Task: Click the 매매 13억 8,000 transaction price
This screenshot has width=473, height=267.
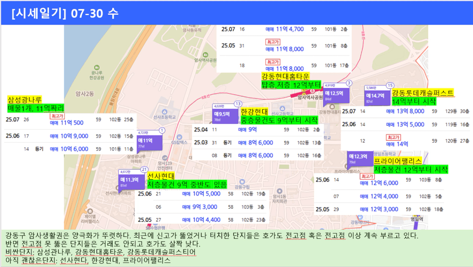Action: click(x=405, y=111)
